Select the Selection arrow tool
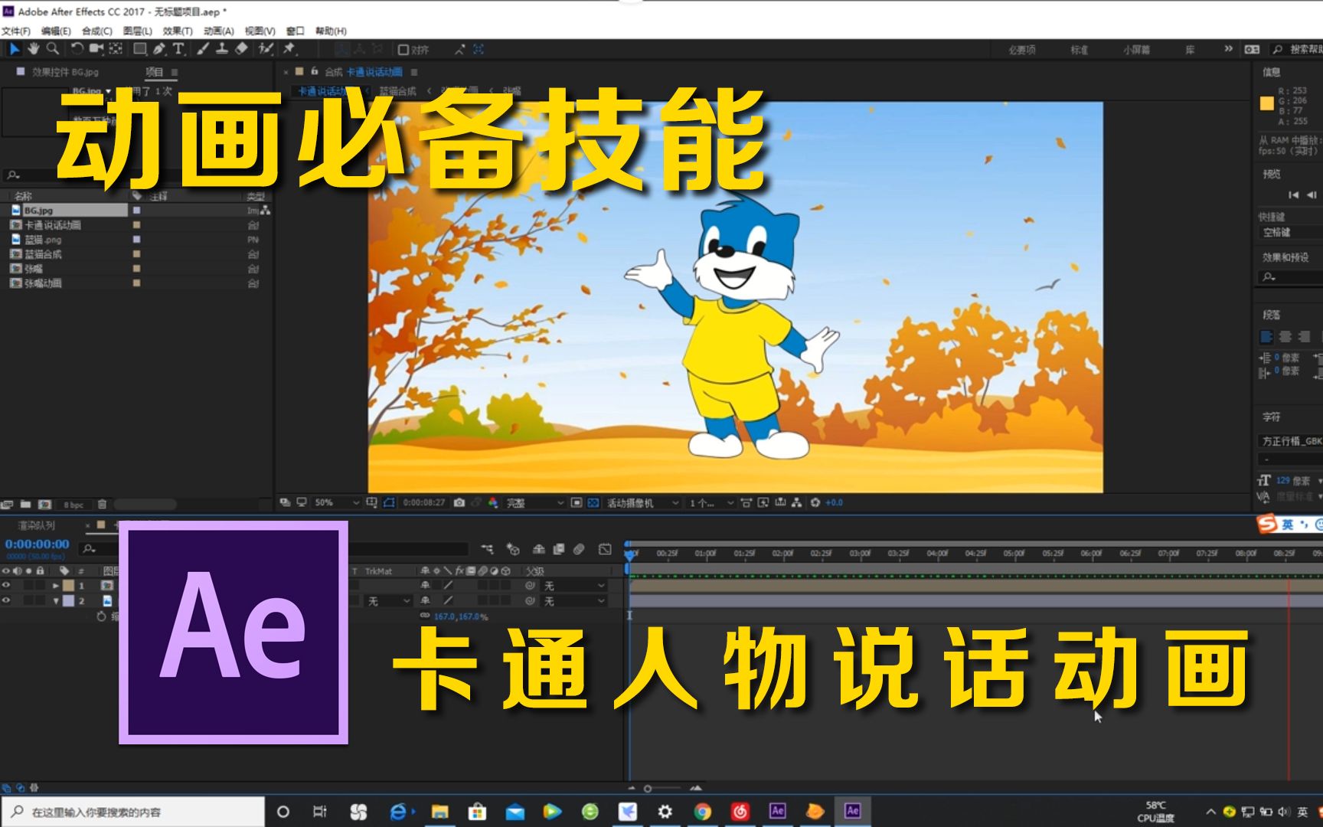 [x=15, y=49]
